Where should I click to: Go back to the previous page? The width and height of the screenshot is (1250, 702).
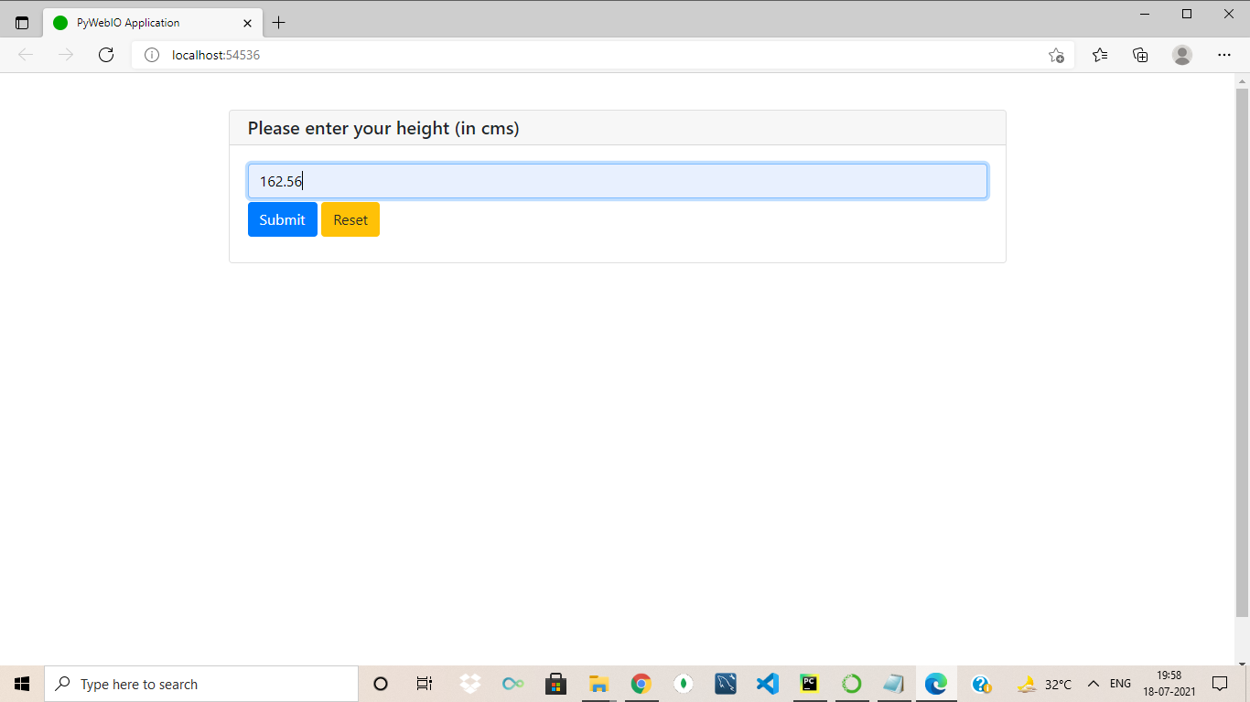[x=26, y=55]
